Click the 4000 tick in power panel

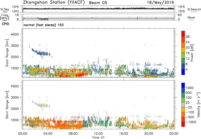pos(15,34)
